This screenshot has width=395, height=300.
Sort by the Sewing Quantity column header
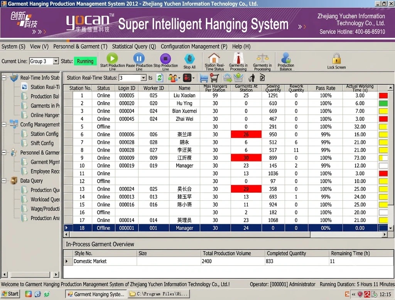(273, 88)
